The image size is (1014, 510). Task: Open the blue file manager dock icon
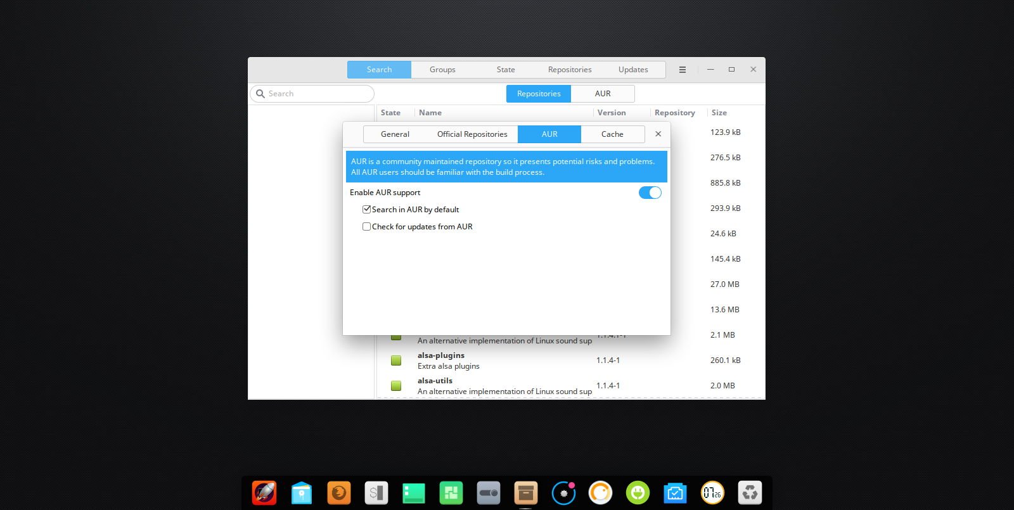point(302,492)
